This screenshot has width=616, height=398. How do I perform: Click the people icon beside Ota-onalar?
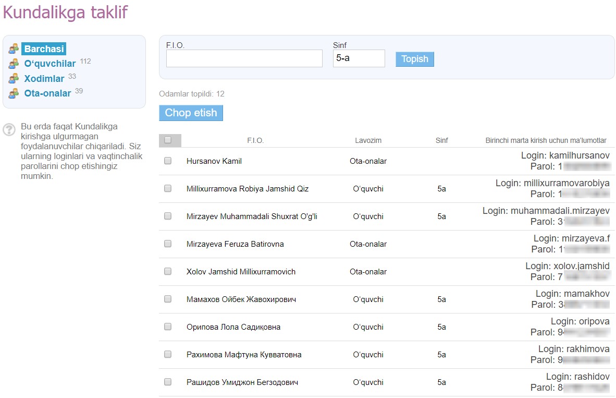(x=14, y=93)
